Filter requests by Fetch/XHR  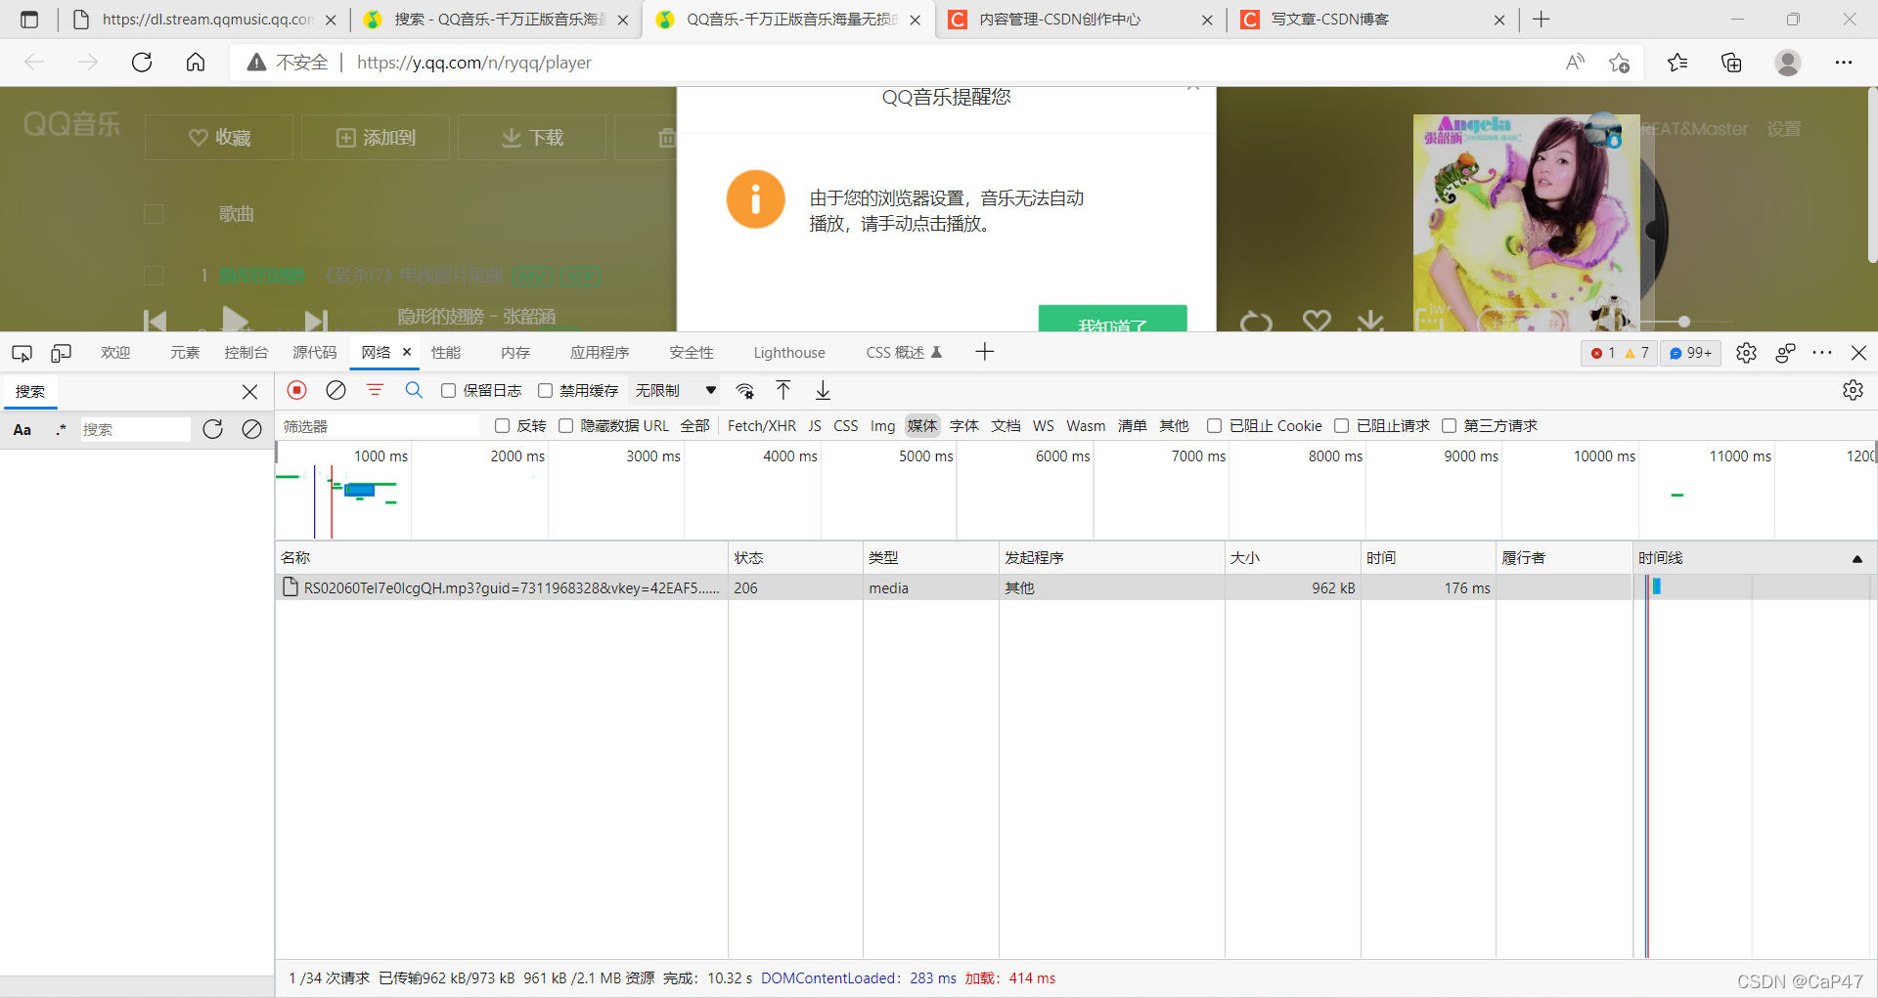(x=761, y=425)
